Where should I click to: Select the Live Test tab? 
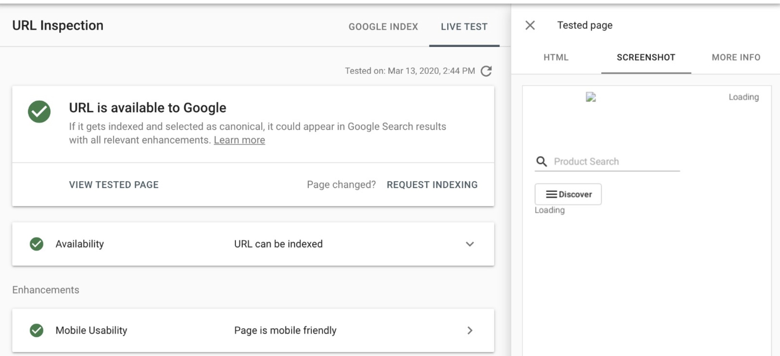click(464, 27)
